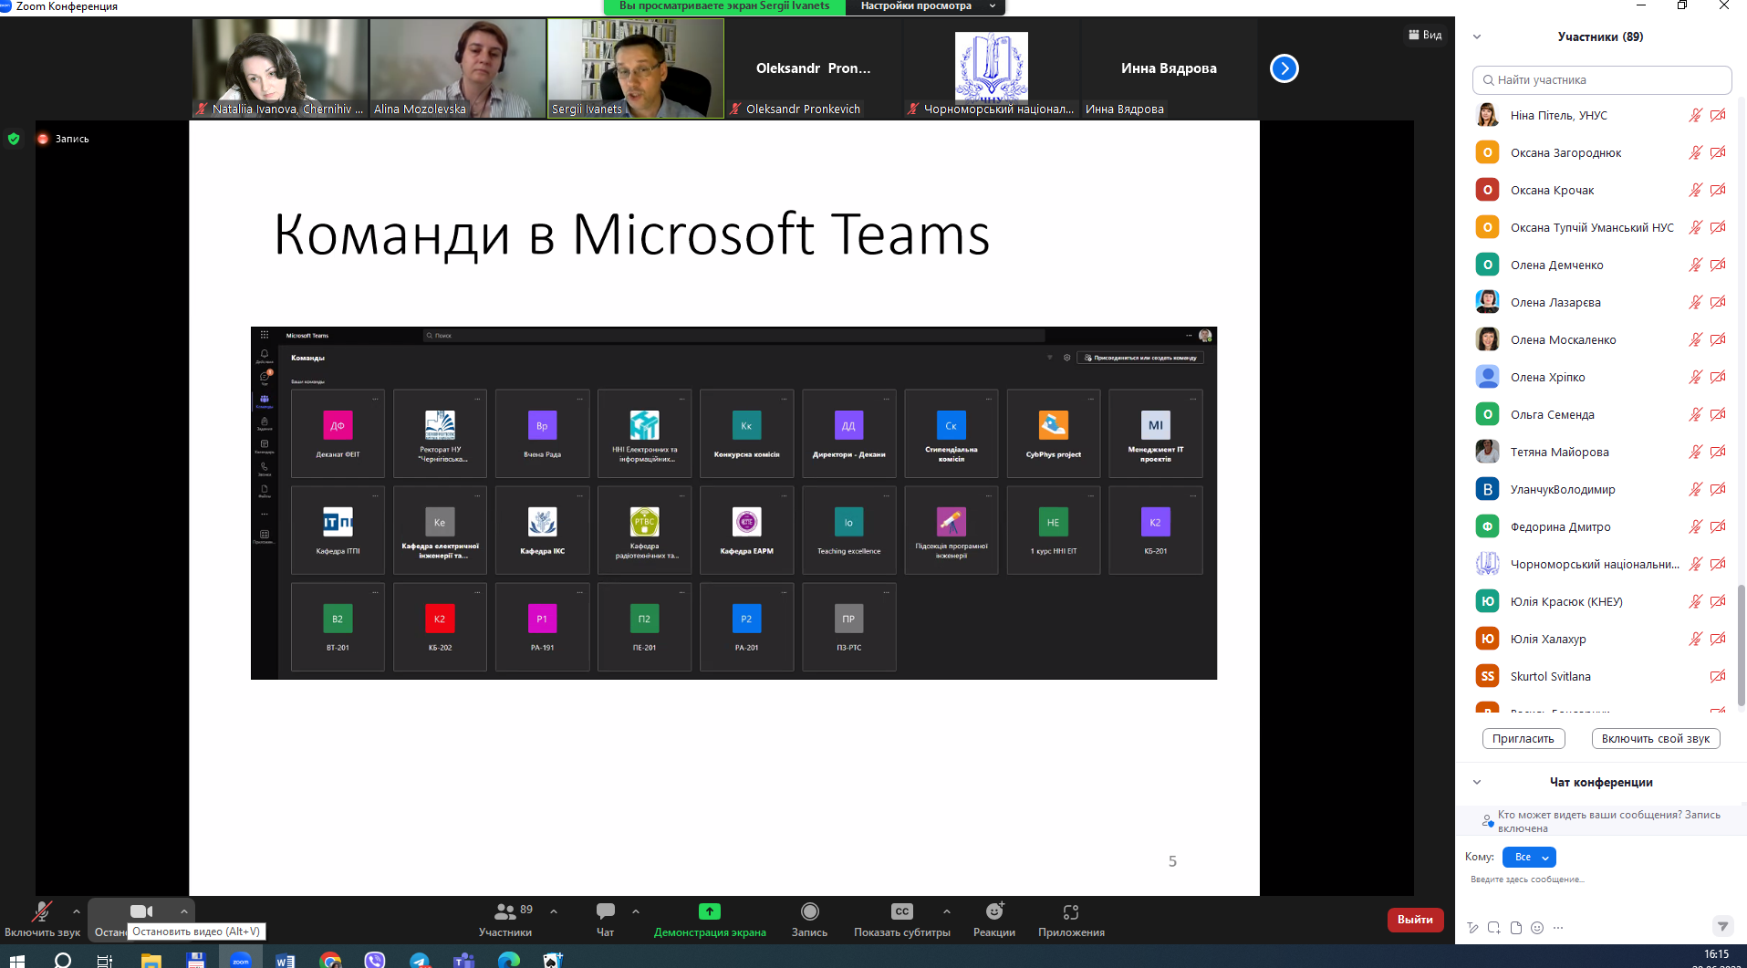Open Microsoft Word from the taskbar
Image resolution: width=1747 pixels, height=968 pixels.
(285, 959)
